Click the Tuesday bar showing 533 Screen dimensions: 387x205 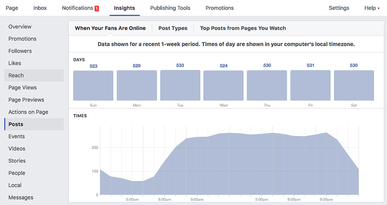[x=180, y=85]
